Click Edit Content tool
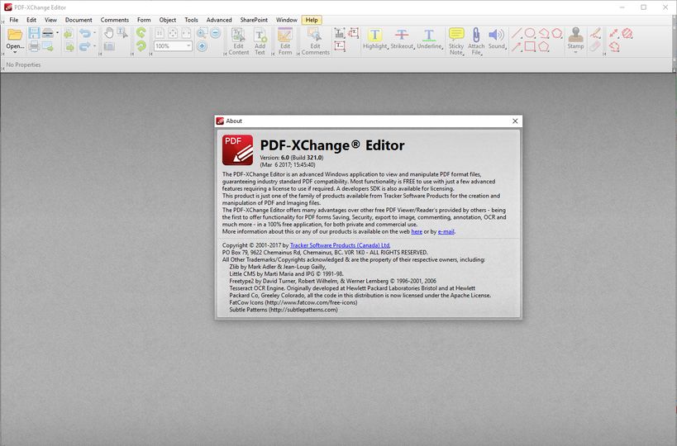The height and width of the screenshot is (446, 677). click(238, 42)
